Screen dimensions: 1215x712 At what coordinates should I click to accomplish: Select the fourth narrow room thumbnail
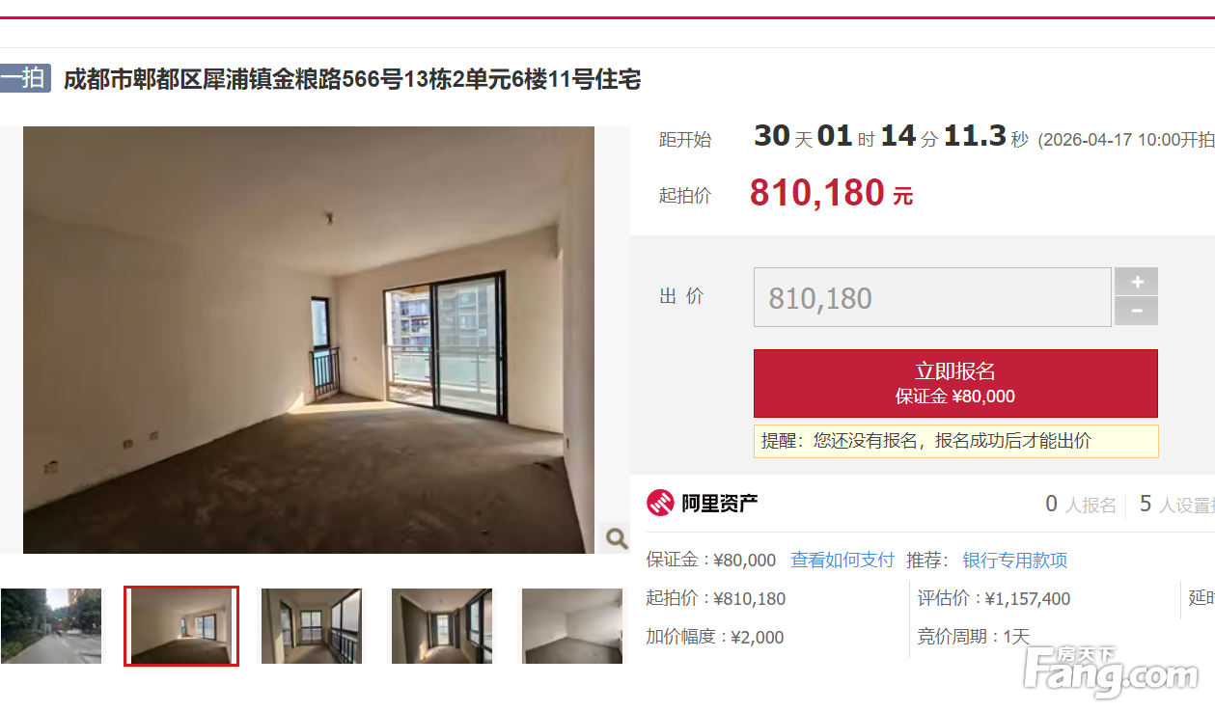(x=442, y=626)
